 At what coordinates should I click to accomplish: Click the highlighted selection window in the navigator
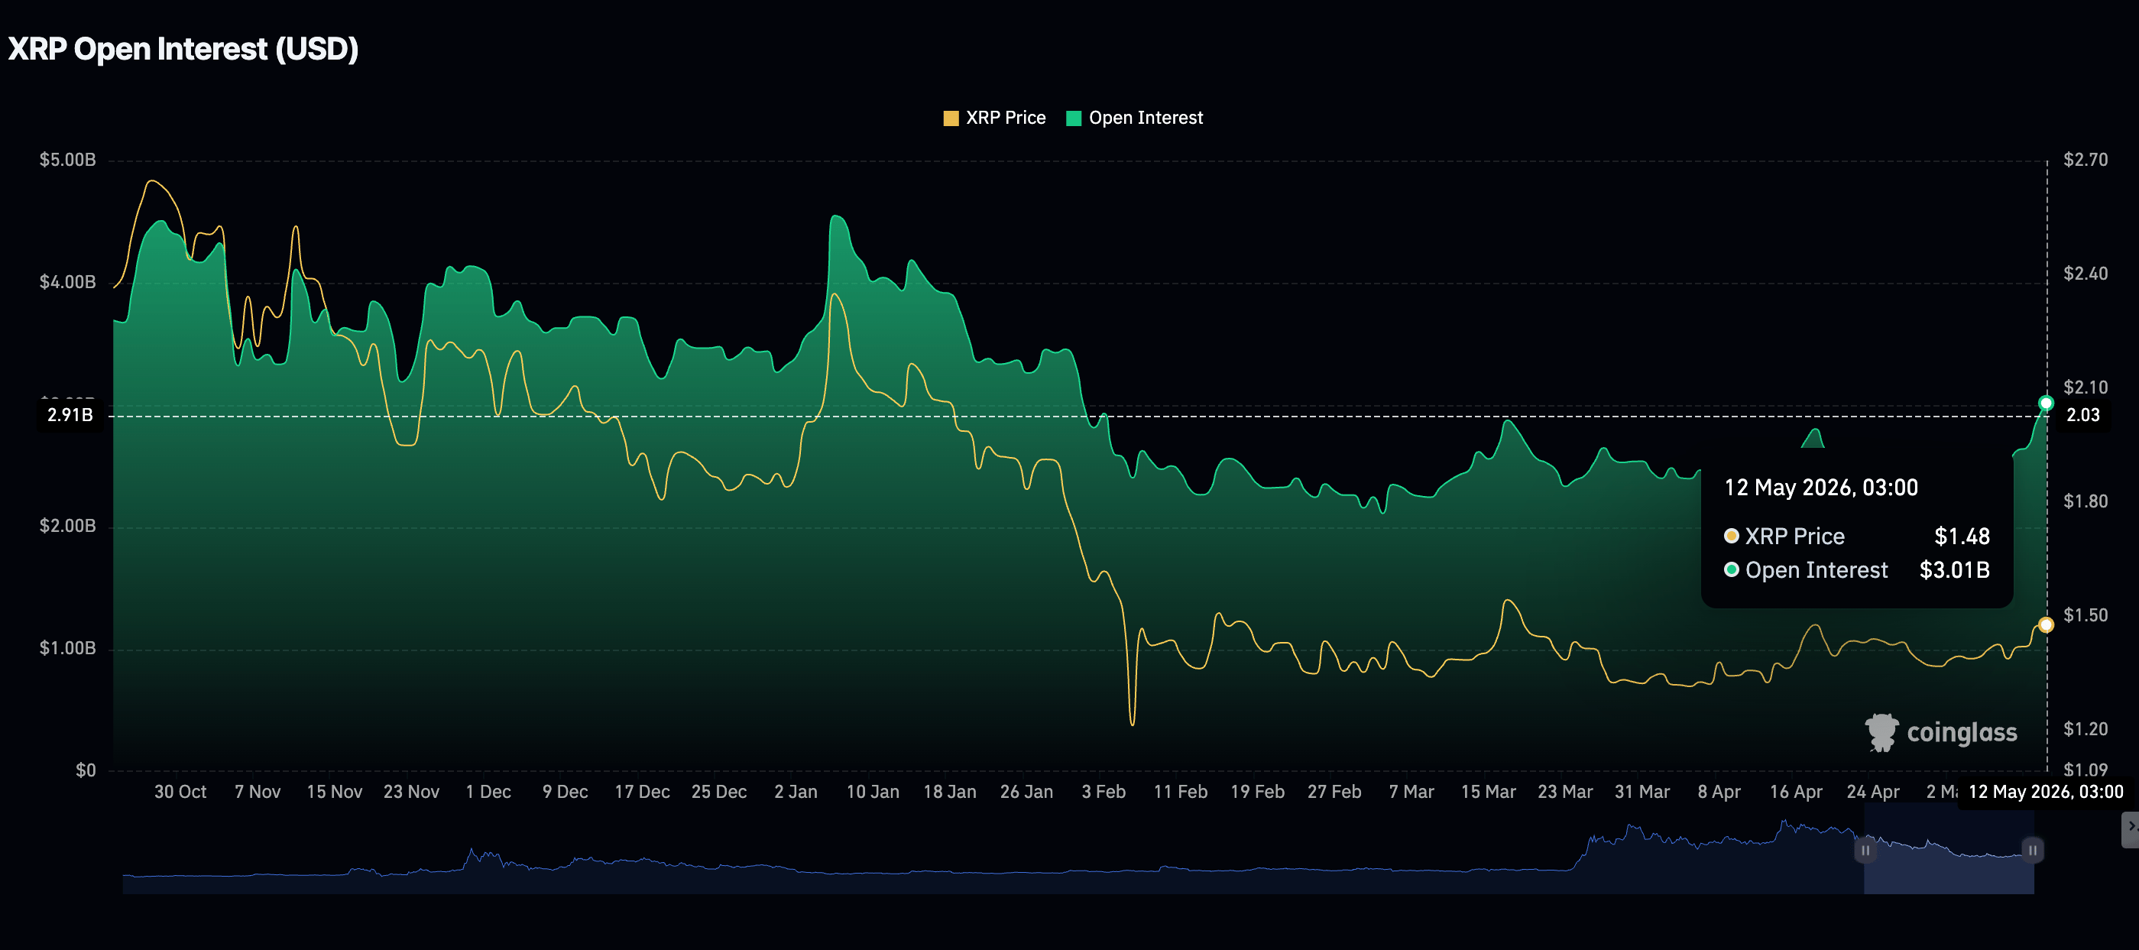(1949, 850)
